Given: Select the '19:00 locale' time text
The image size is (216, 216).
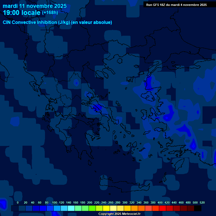Looking at the screenshot, I should (x=22, y=13).
